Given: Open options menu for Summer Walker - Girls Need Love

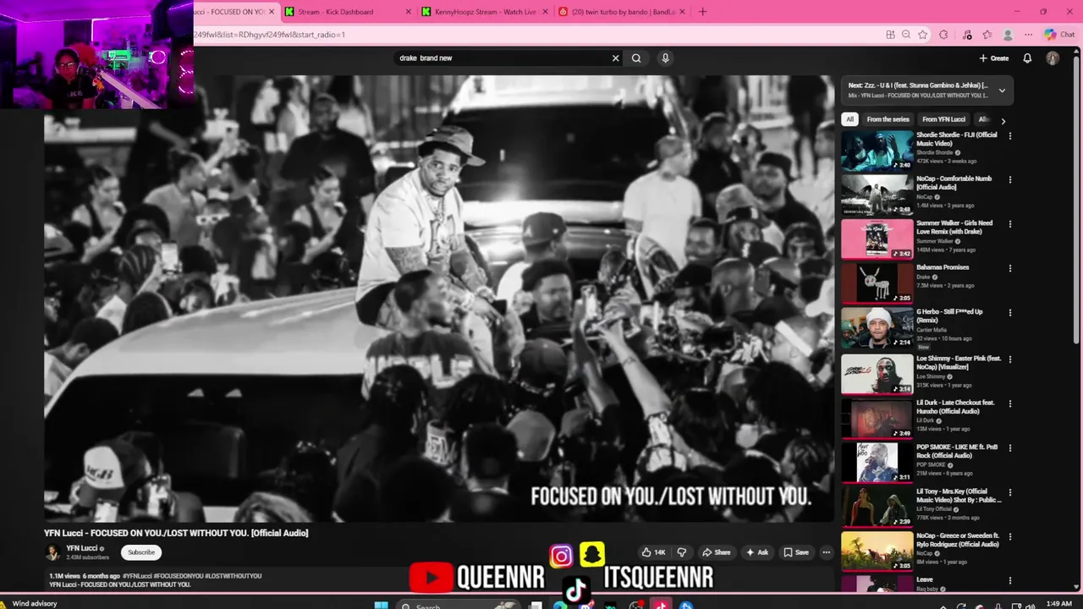Looking at the screenshot, I should (x=1009, y=224).
